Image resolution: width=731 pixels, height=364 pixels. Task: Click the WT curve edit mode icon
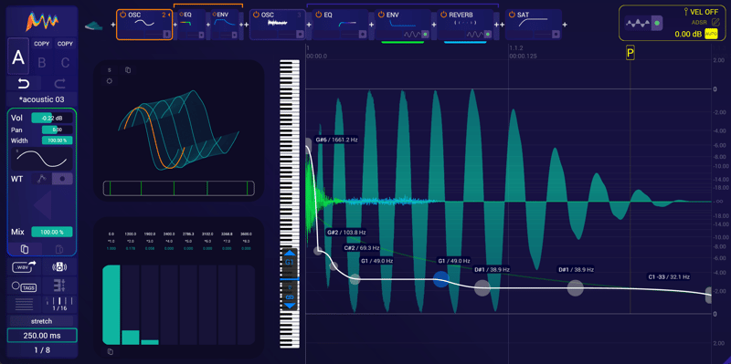point(41,179)
